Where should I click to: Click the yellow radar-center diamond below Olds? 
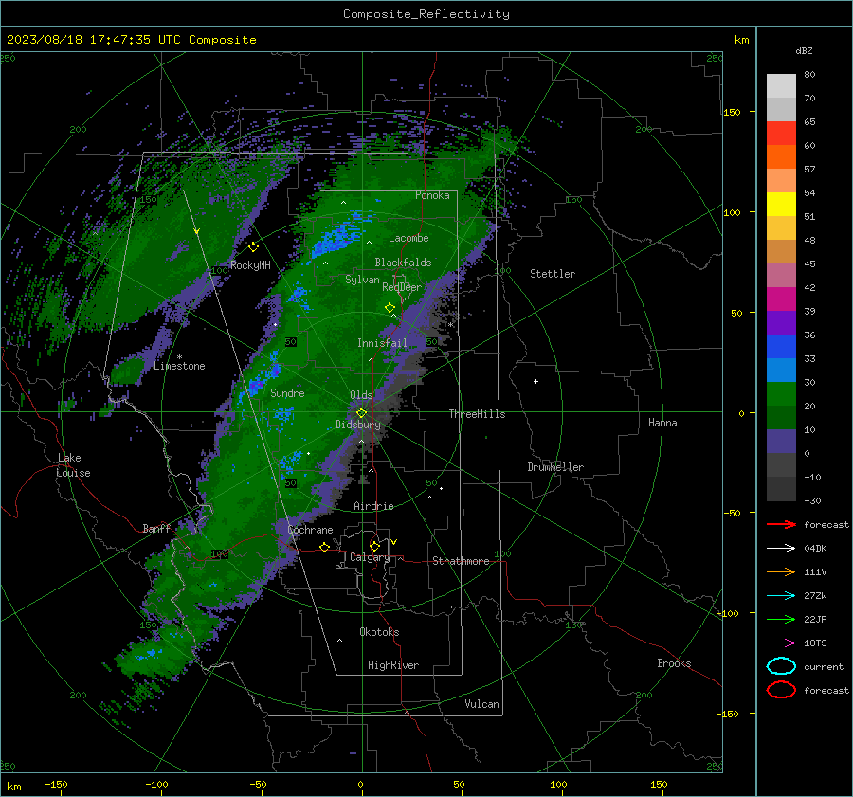coord(361,412)
